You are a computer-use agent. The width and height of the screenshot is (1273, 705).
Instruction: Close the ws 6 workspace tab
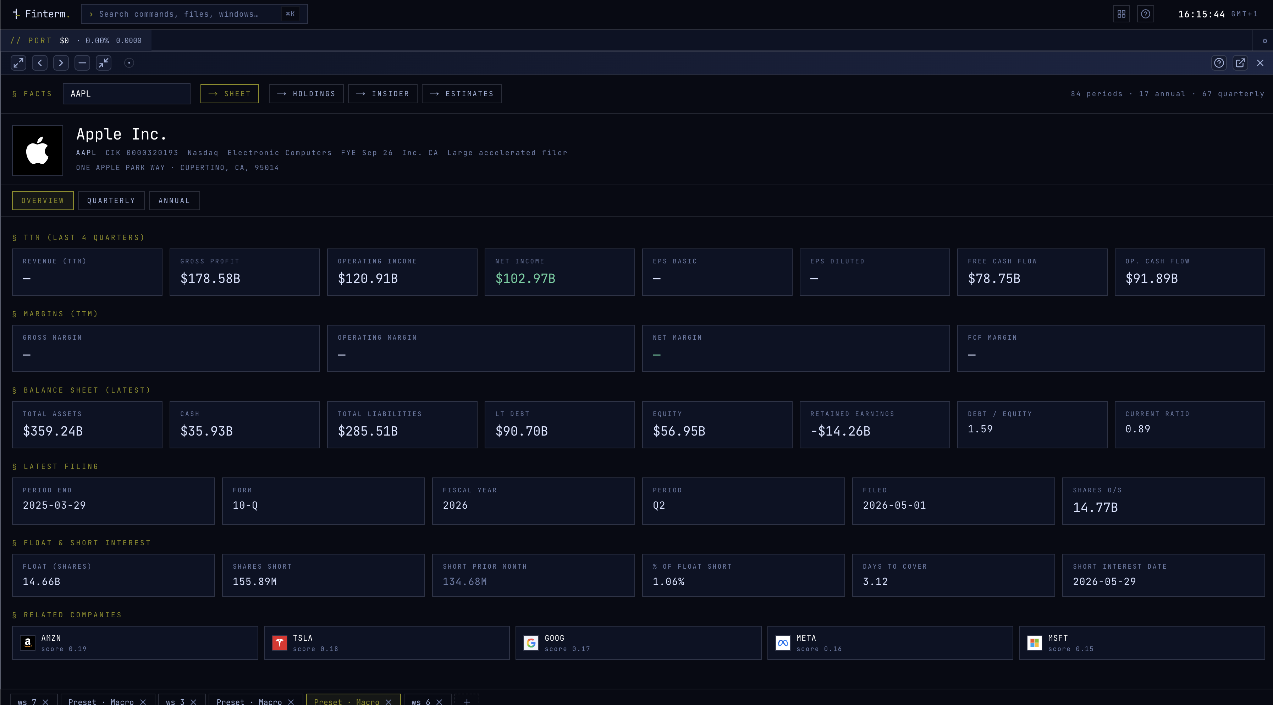439,701
